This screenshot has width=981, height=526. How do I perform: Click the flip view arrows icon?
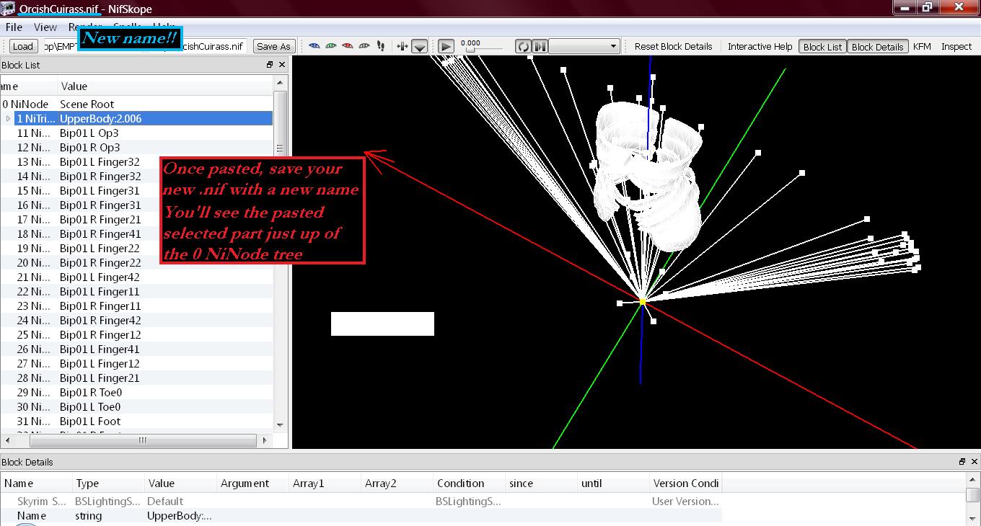tap(402, 46)
